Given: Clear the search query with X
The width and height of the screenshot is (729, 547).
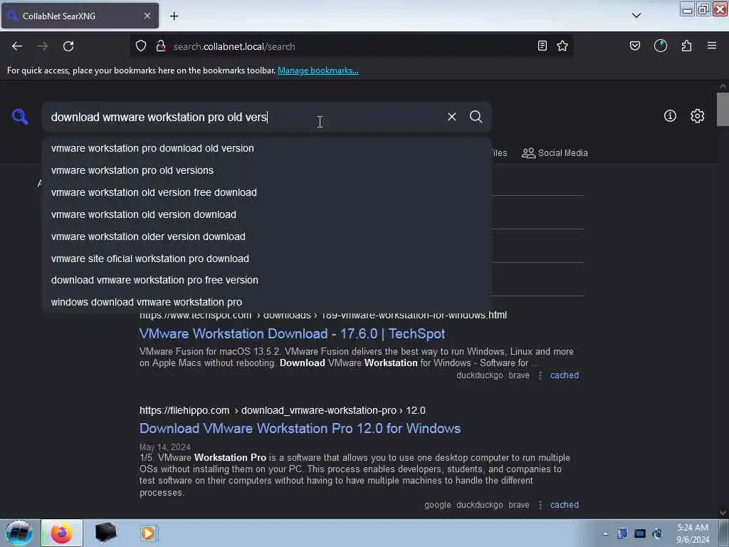Looking at the screenshot, I should pyautogui.click(x=451, y=117).
